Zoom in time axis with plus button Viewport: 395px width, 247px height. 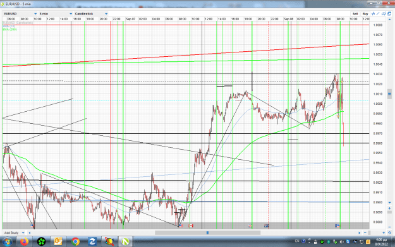click(x=384, y=233)
